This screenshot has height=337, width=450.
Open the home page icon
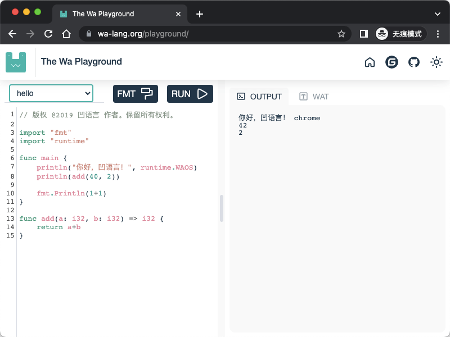coord(370,62)
